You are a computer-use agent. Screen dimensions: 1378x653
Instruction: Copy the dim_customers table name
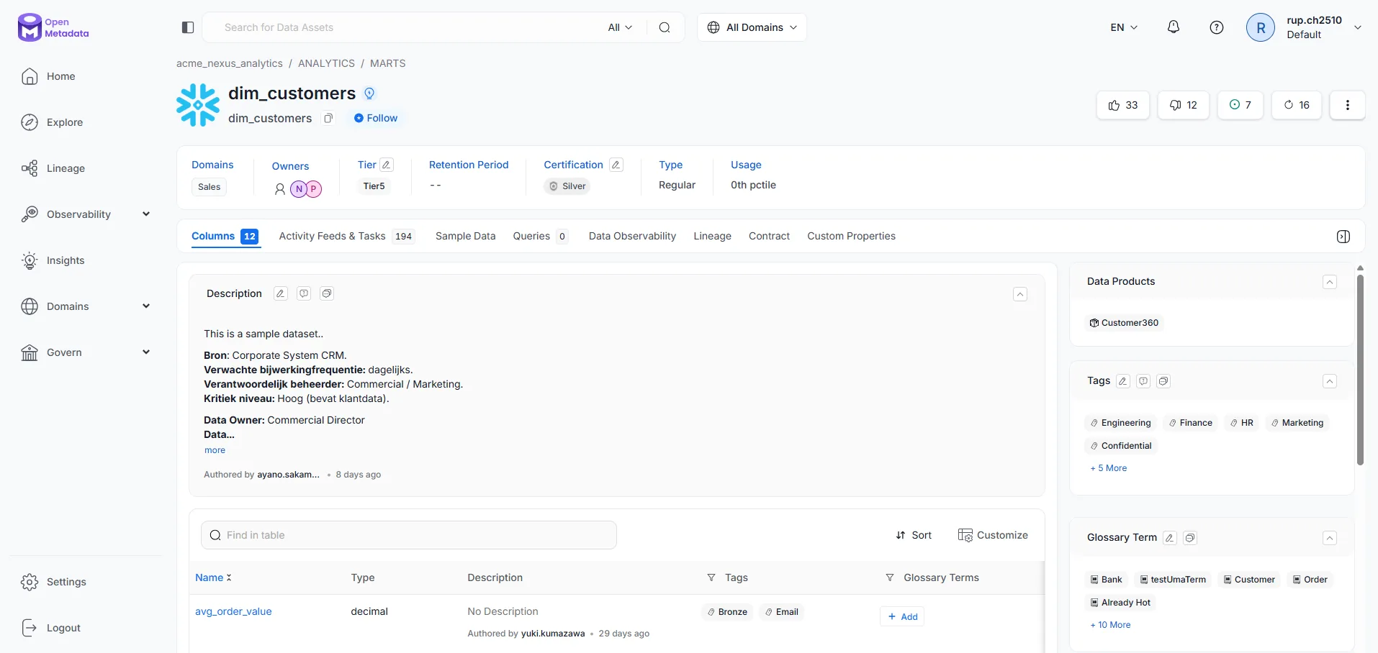tap(328, 118)
